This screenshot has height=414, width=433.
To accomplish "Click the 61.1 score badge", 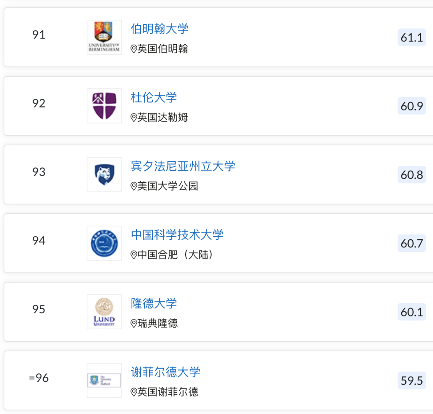I will 412,38.
